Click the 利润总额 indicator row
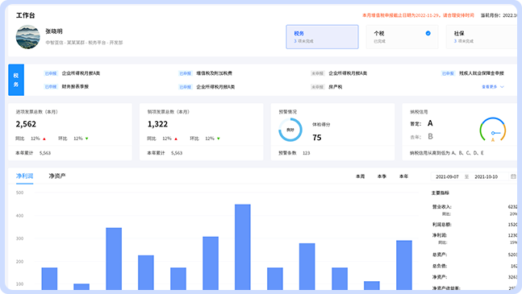The image size is (522, 294). click(474, 225)
